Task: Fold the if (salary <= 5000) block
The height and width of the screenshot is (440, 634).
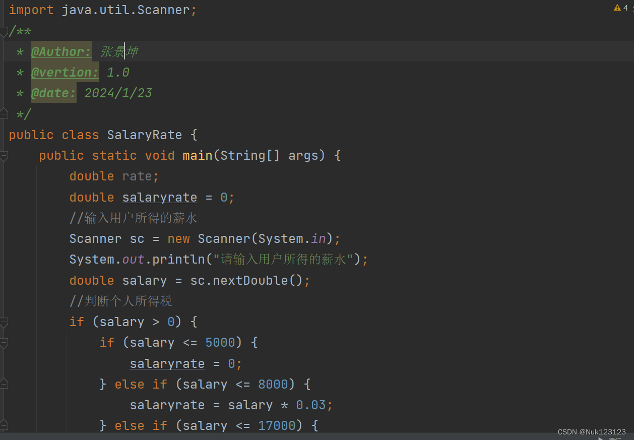Action: [x=4, y=343]
